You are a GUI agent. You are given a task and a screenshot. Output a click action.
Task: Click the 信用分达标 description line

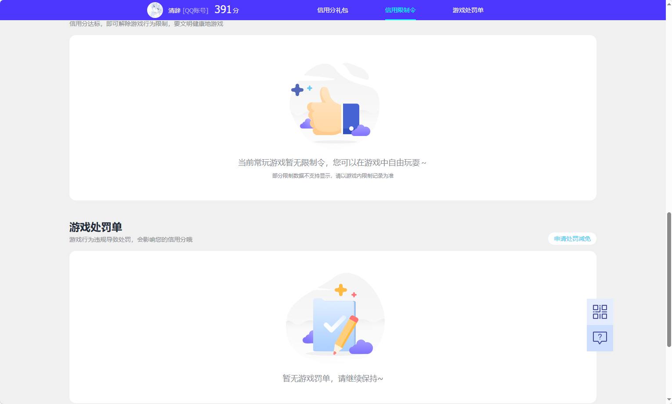[146, 24]
